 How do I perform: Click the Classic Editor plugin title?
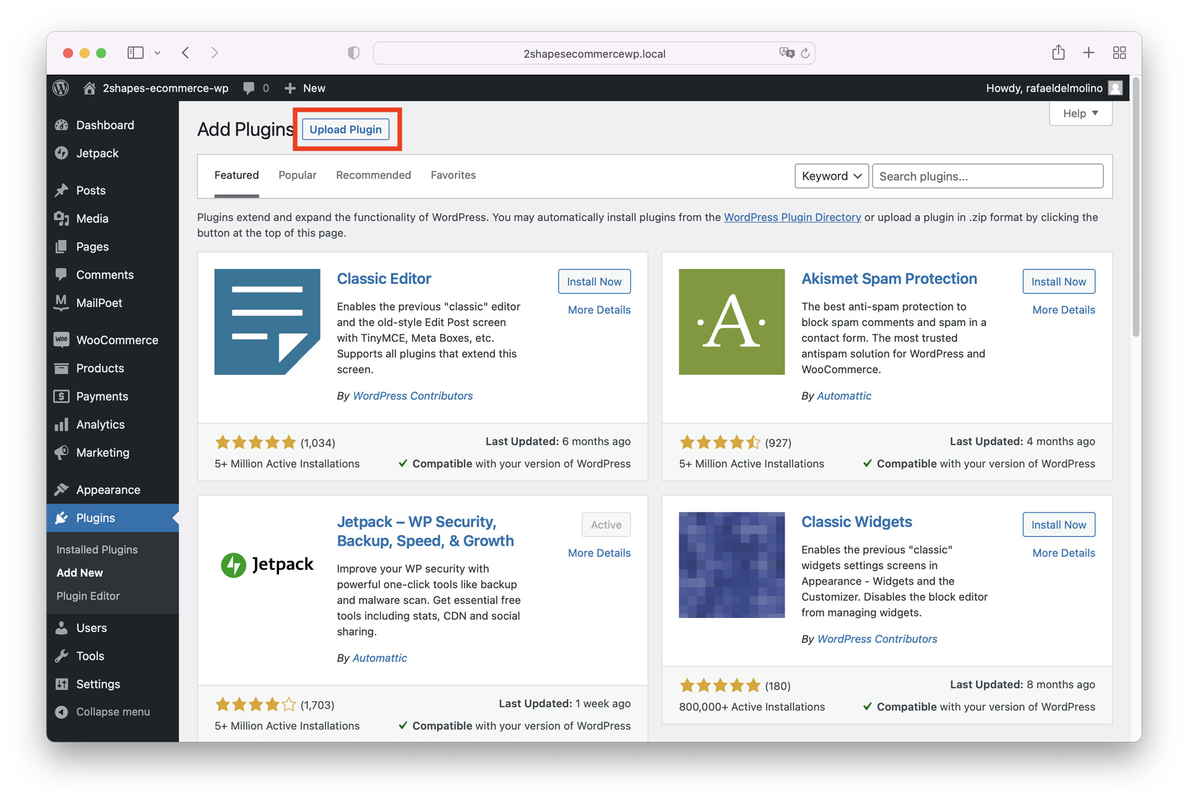point(384,279)
